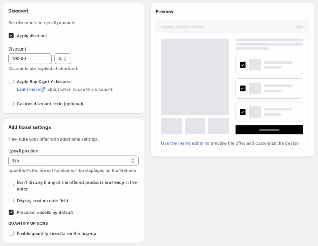Enable Apply Buy X get Y discount
The image size is (318, 246).
pyautogui.click(x=11, y=81)
